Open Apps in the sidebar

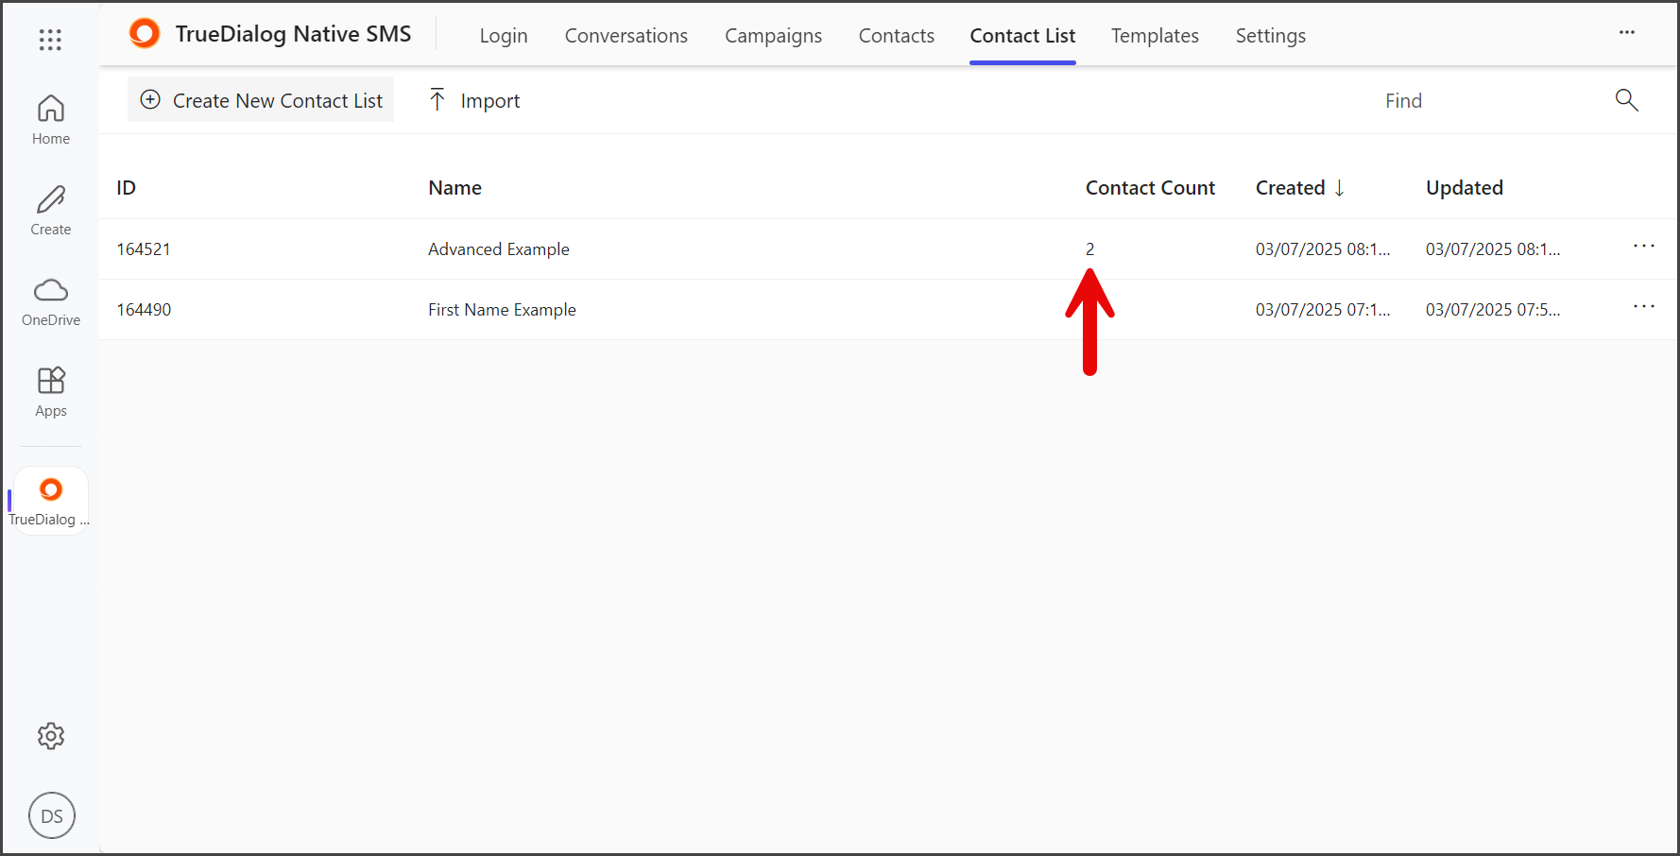[x=51, y=392]
